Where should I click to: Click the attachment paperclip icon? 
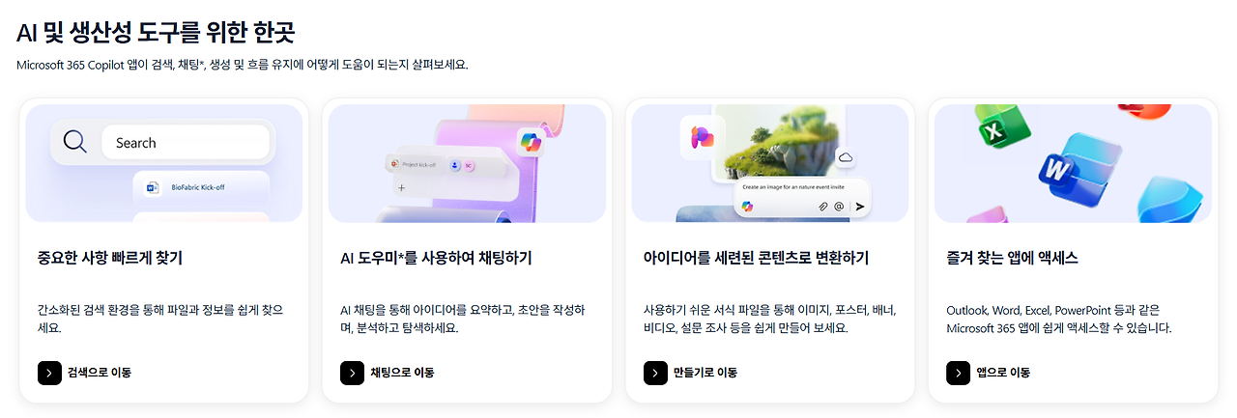click(823, 207)
